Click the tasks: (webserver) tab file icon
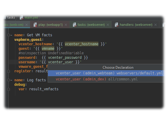 coord(75,25)
